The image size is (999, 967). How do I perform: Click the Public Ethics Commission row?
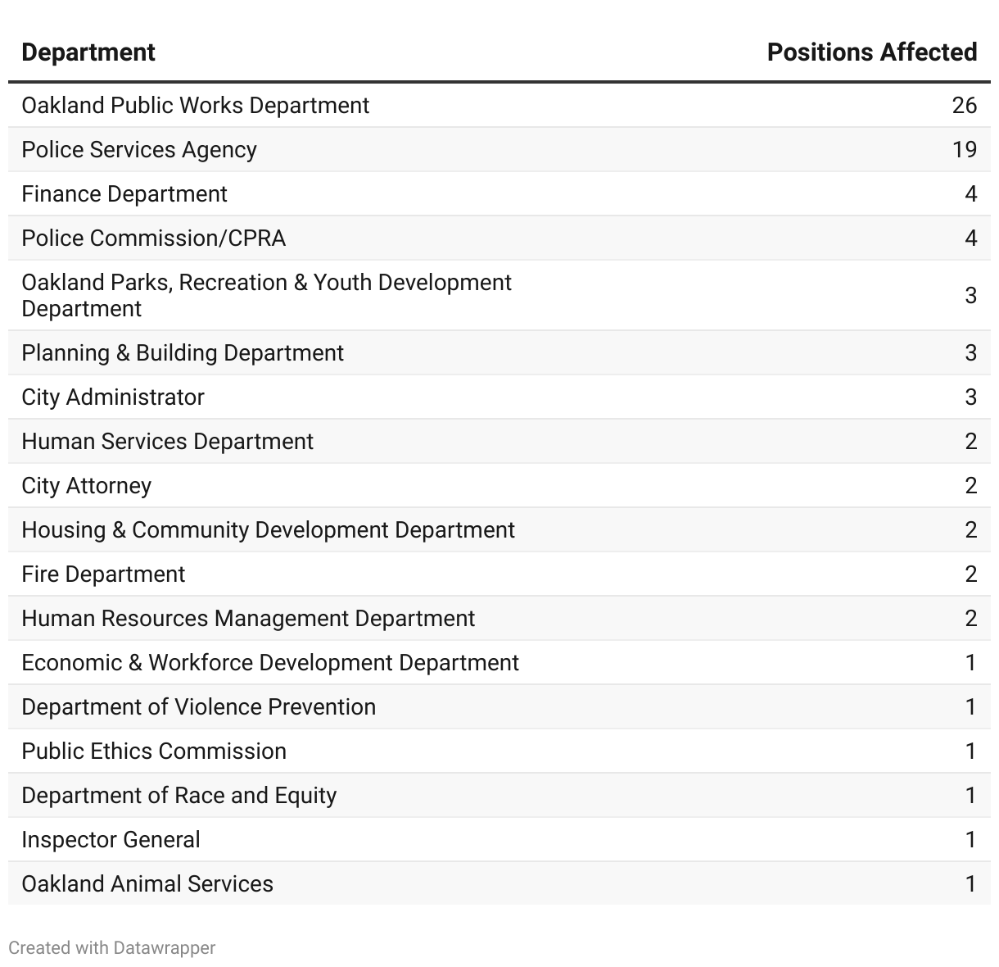click(x=499, y=751)
